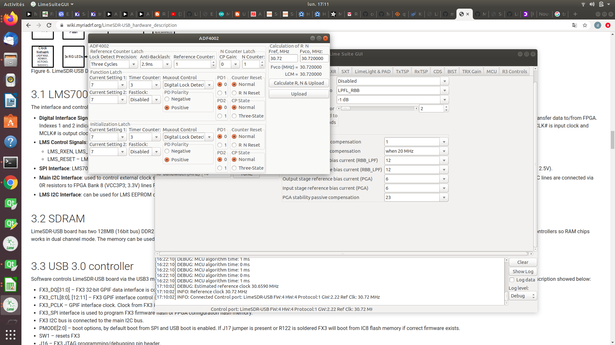
Task: Open the R3 Controls tab
Action: 514,72
